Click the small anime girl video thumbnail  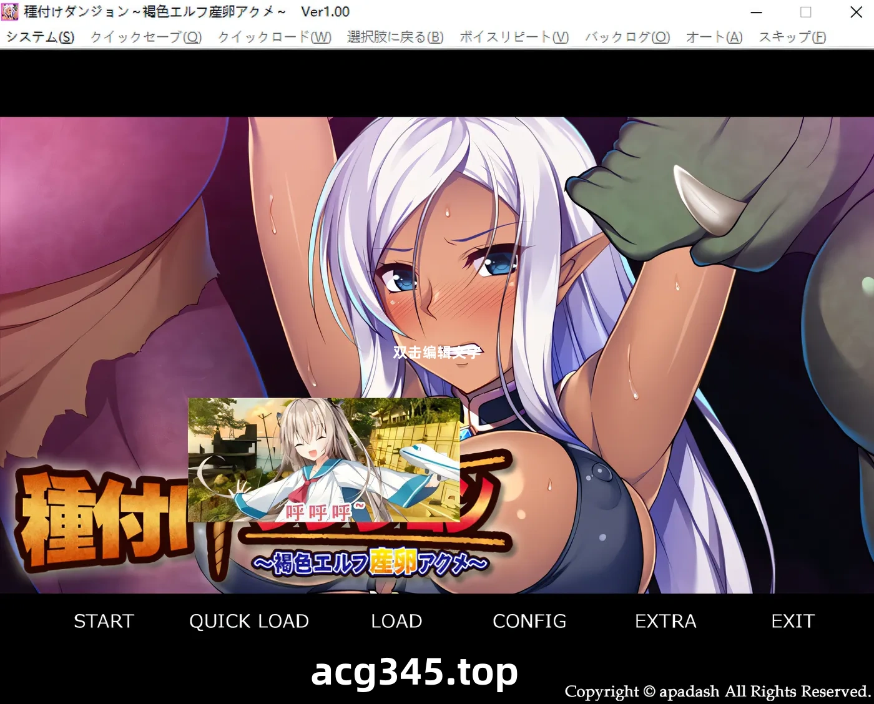pos(325,462)
